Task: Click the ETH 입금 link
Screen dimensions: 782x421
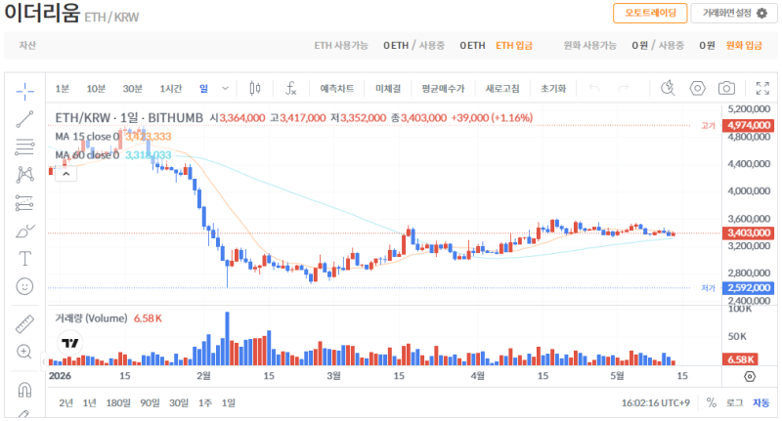Action: pos(514,45)
